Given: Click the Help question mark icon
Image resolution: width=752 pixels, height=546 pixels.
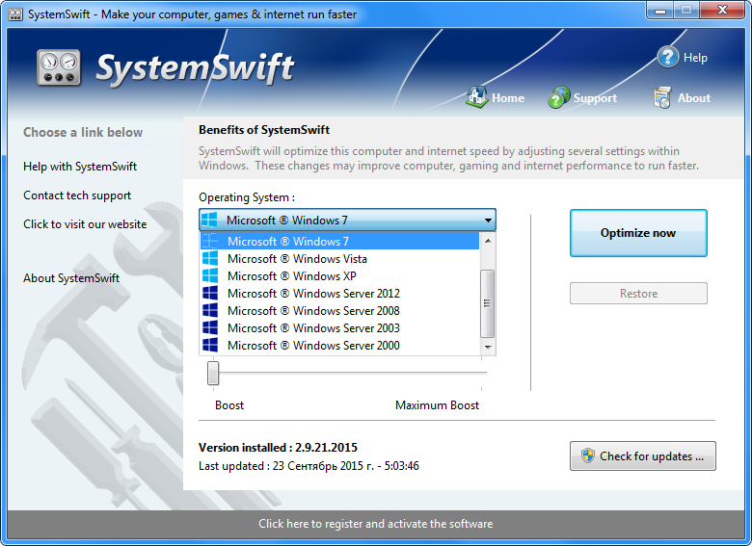Looking at the screenshot, I should [667, 57].
